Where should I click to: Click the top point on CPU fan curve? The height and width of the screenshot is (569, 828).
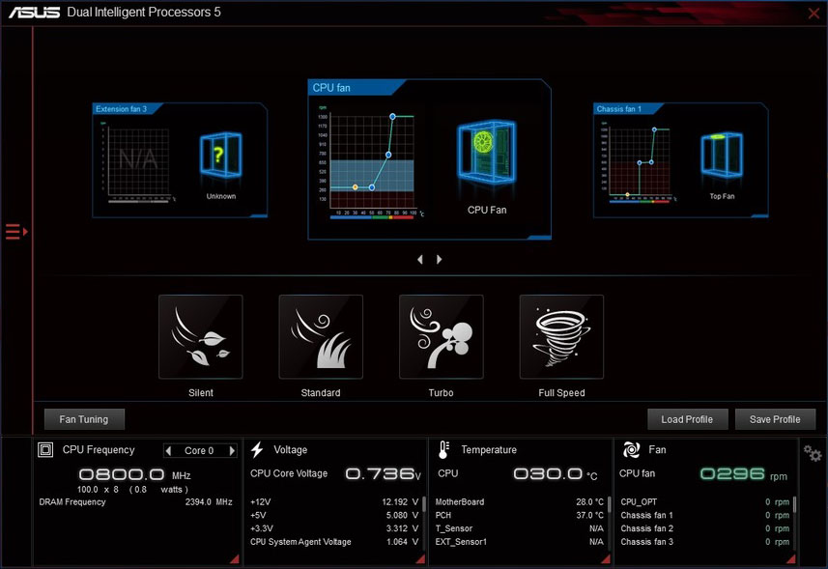[392, 116]
